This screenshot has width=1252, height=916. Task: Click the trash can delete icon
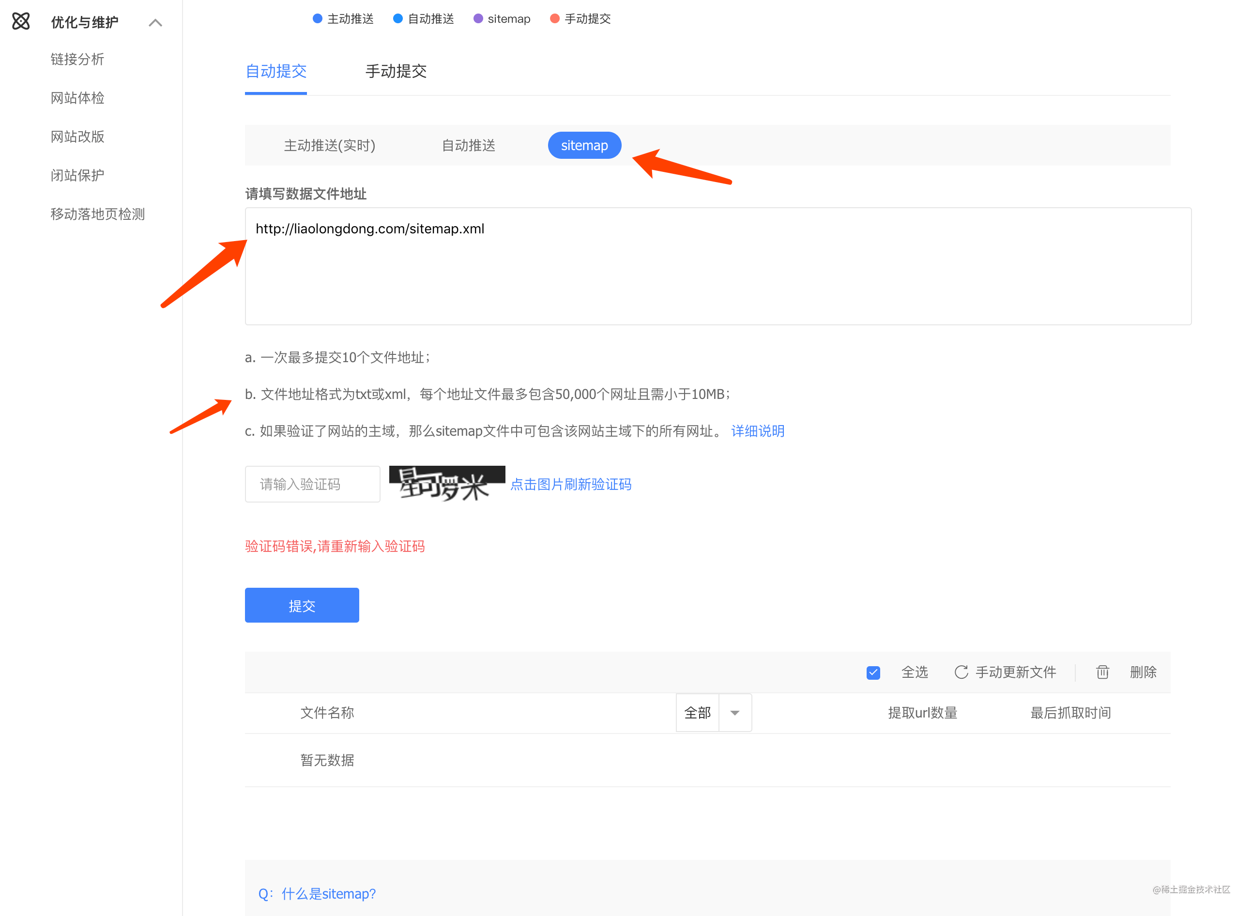coord(1102,672)
